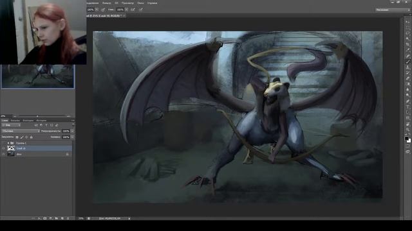
Task: Open the layer opacity slider dropdown
Action: (72, 131)
